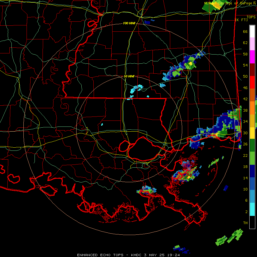Image resolution: width=257 pixels, height=257 pixels.
Task: Click the light pink 62 kft swatch
Action: click(x=252, y=44)
